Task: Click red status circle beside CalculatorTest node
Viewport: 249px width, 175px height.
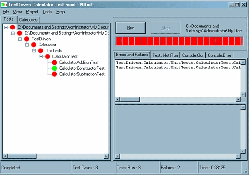Action: (47, 56)
